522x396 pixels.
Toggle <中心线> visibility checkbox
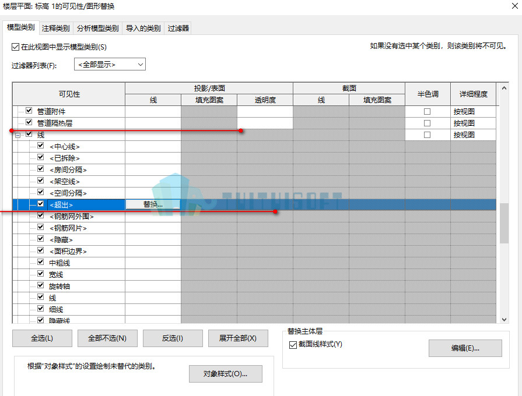pyautogui.click(x=41, y=146)
